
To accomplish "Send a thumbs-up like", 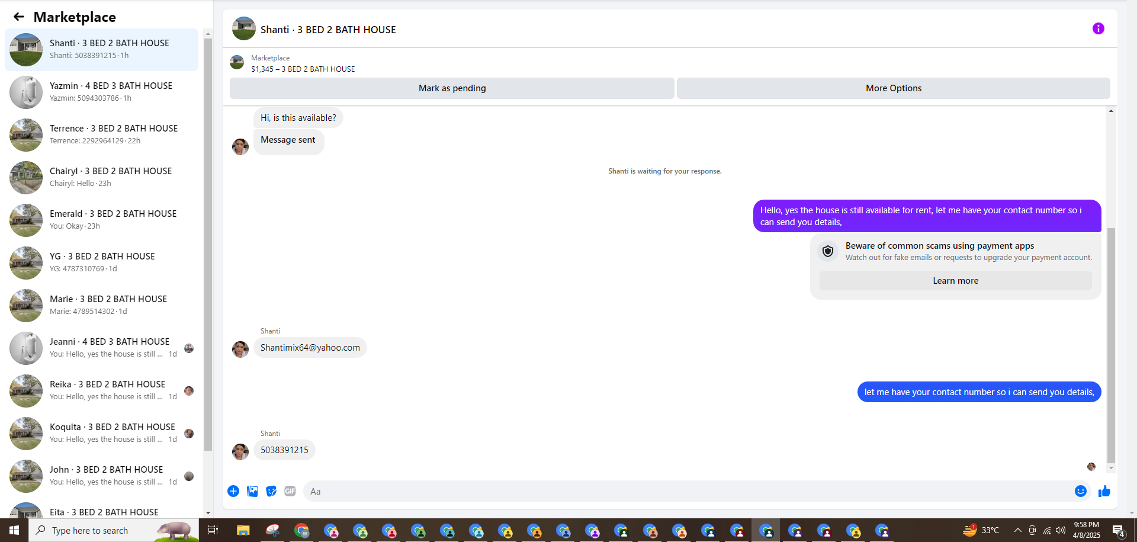I will 1104,491.
